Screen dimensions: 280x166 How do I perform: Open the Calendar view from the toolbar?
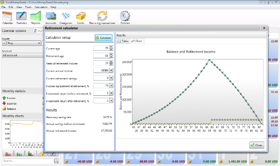coord(8,18)
